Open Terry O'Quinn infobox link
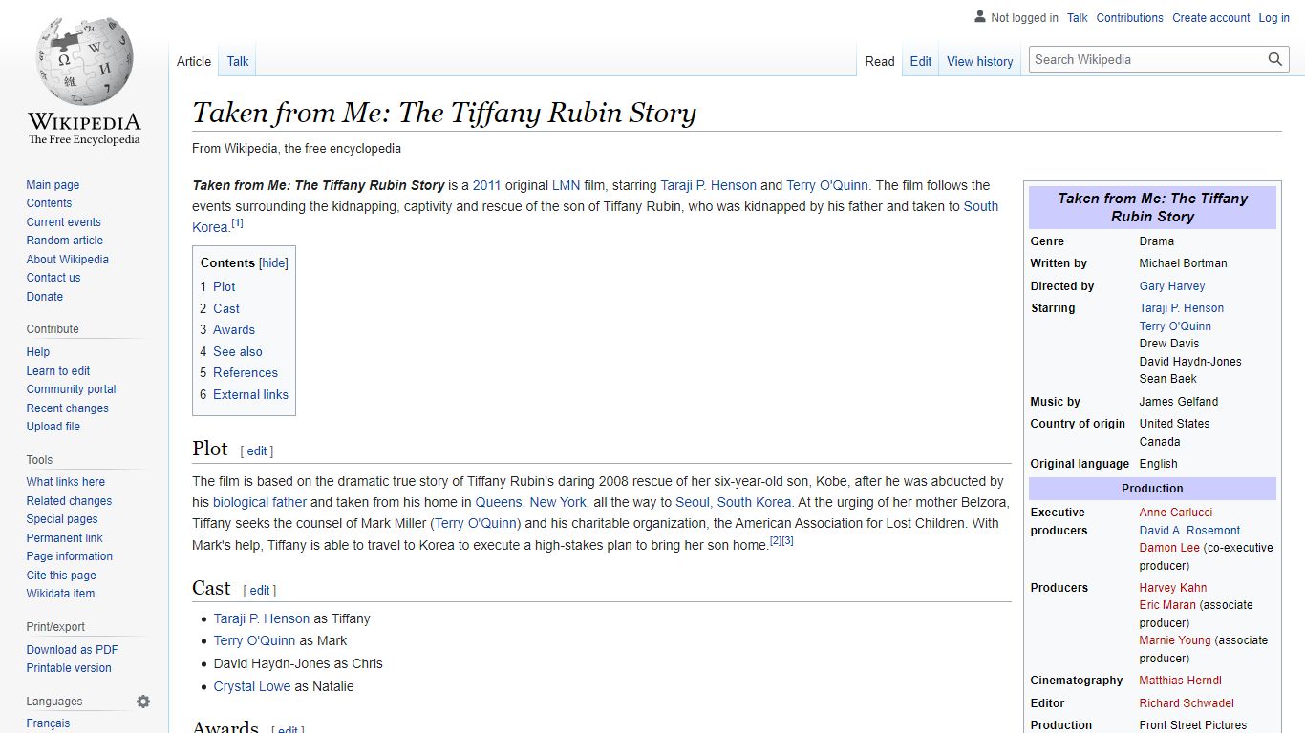This screenshot has height=733, width=1305. click(x=1175, y=326)
